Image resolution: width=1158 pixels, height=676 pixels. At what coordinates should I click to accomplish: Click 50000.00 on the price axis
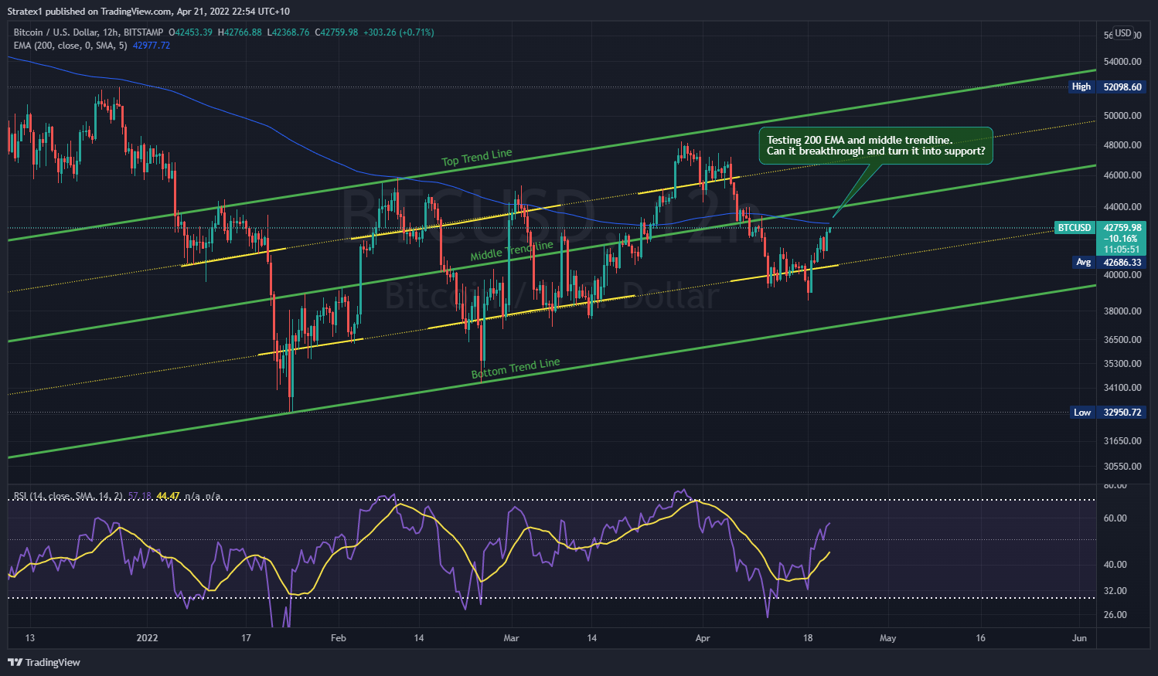tap(1122, 116)
